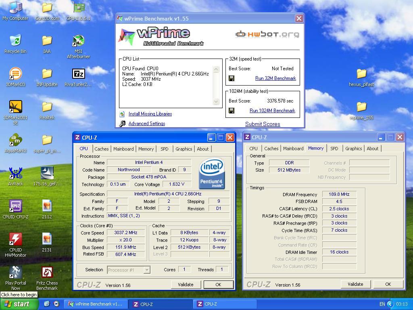Open the My Computer desktop icon
The image size is (413, 310).
[x=15, y=10]
